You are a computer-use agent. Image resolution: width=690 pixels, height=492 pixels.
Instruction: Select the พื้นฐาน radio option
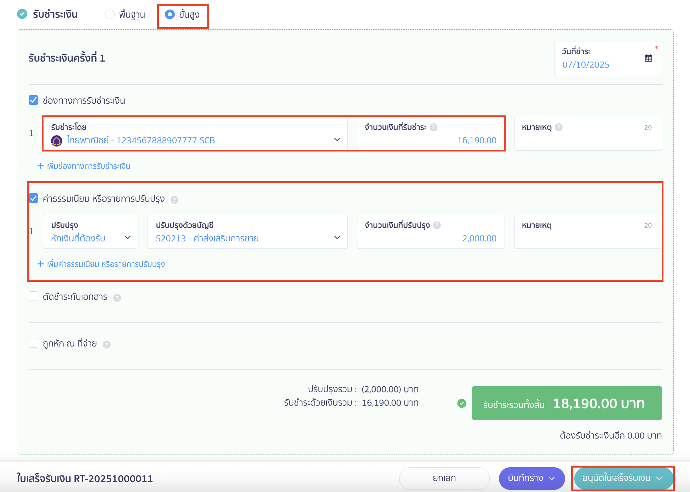110,15
